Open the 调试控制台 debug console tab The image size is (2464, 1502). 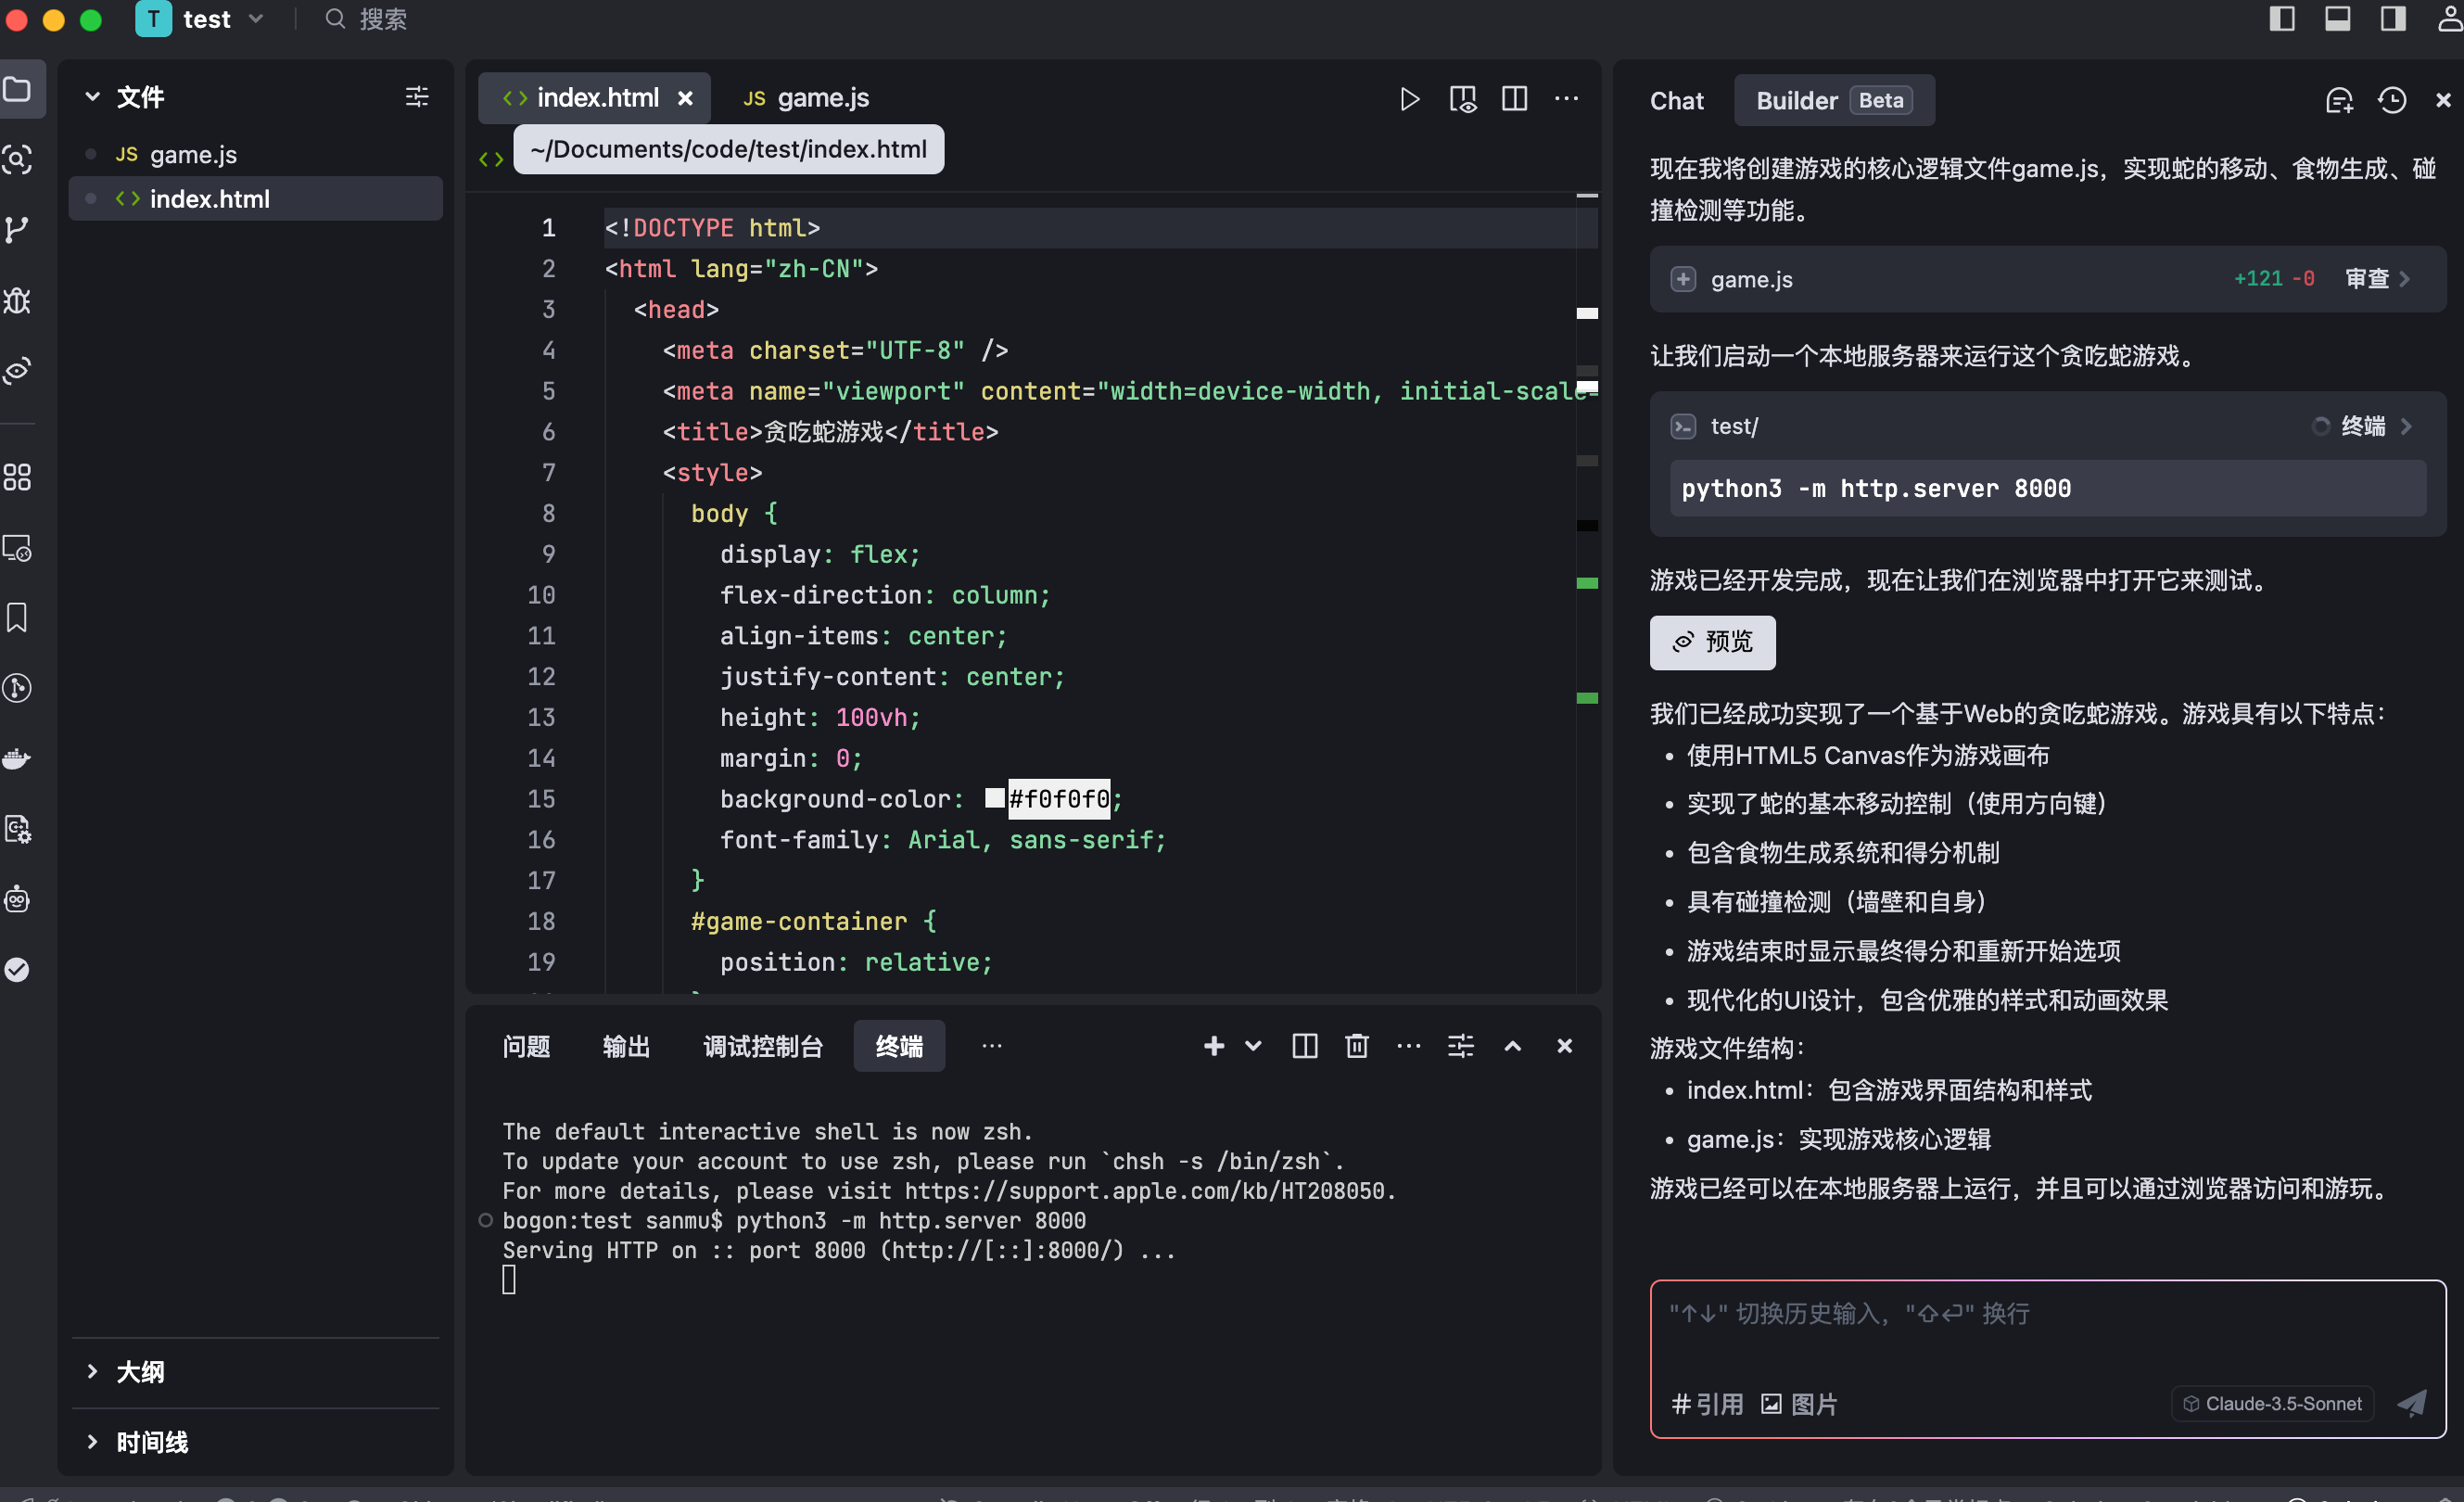pyautogui.click(x=763, y=1046)
